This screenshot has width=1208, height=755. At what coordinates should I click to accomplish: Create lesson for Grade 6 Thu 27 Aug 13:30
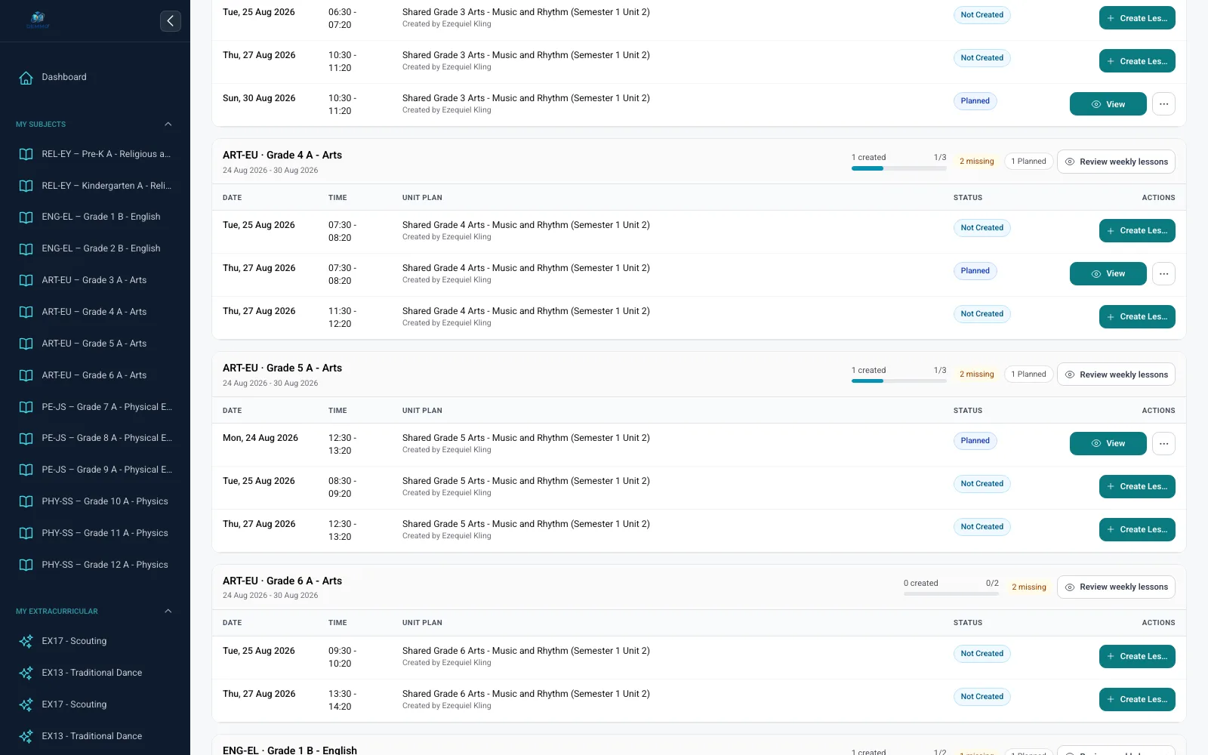1137,700
